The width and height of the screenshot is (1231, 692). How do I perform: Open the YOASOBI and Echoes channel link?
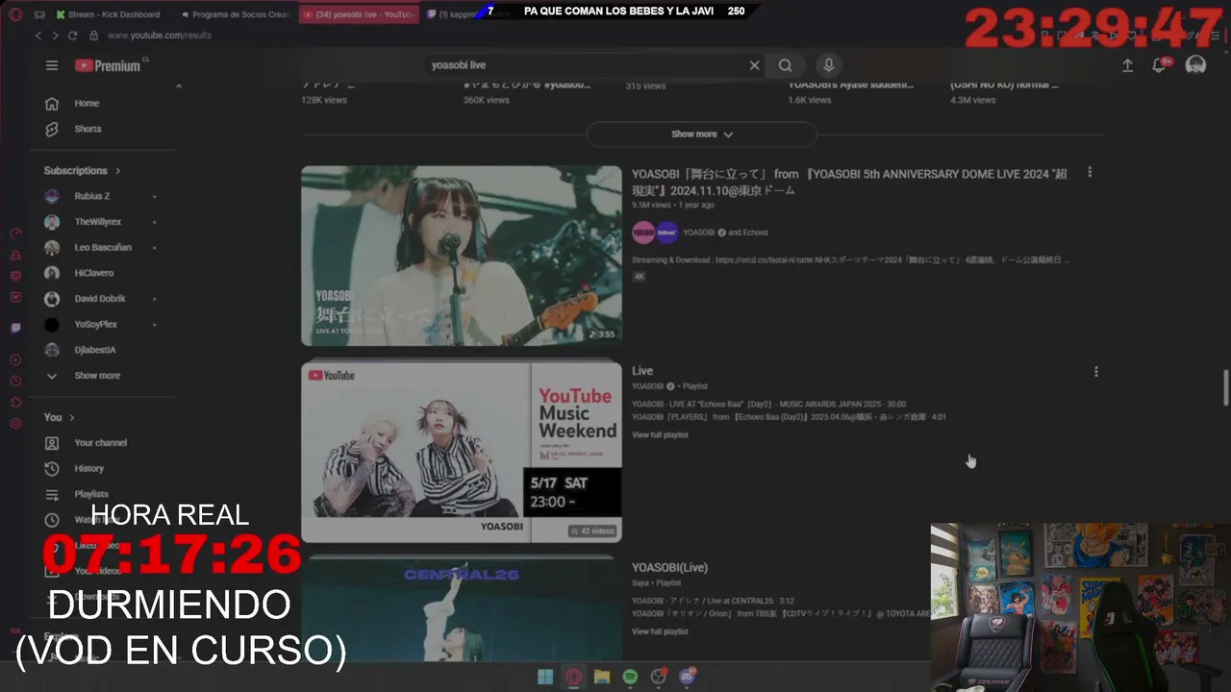[726, 233]
